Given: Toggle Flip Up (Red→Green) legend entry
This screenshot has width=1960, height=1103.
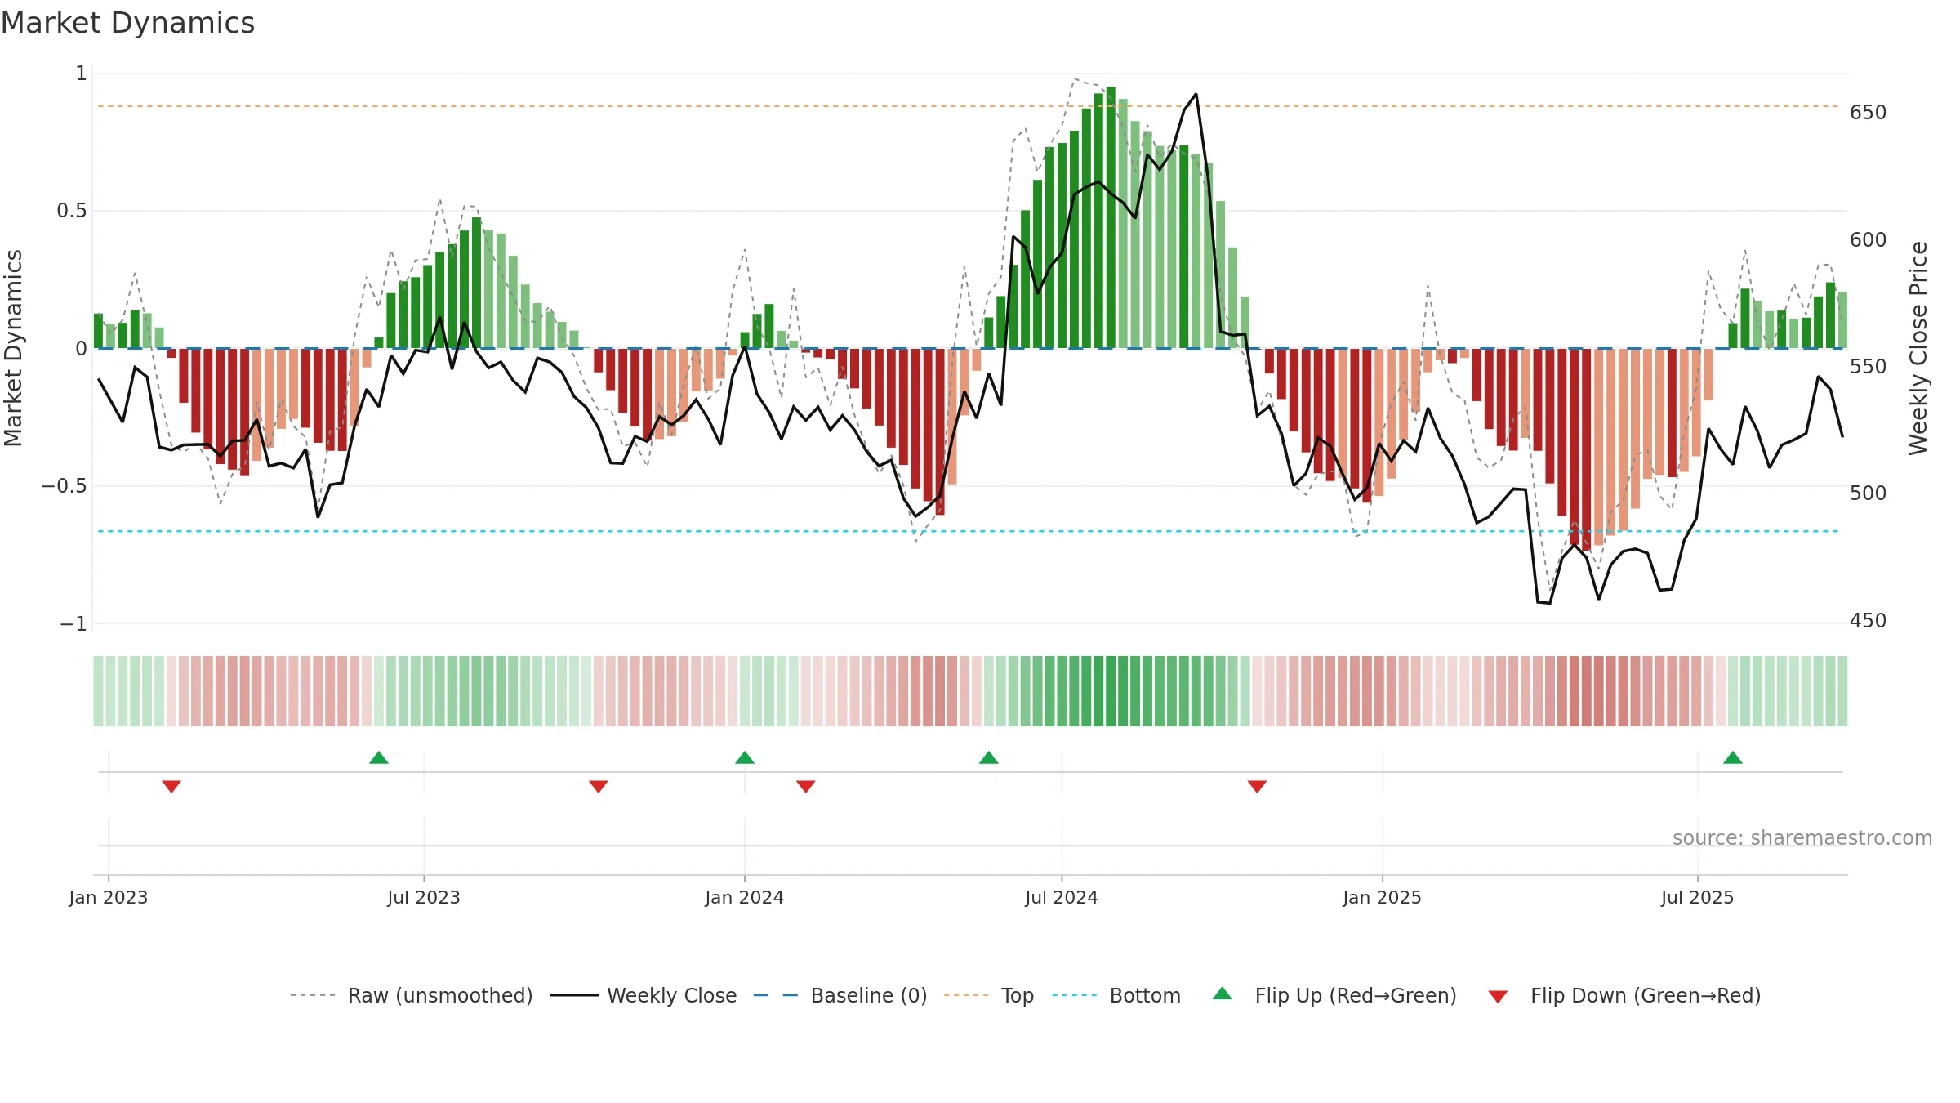Looking at the screenshot, I should (1334, 995).
